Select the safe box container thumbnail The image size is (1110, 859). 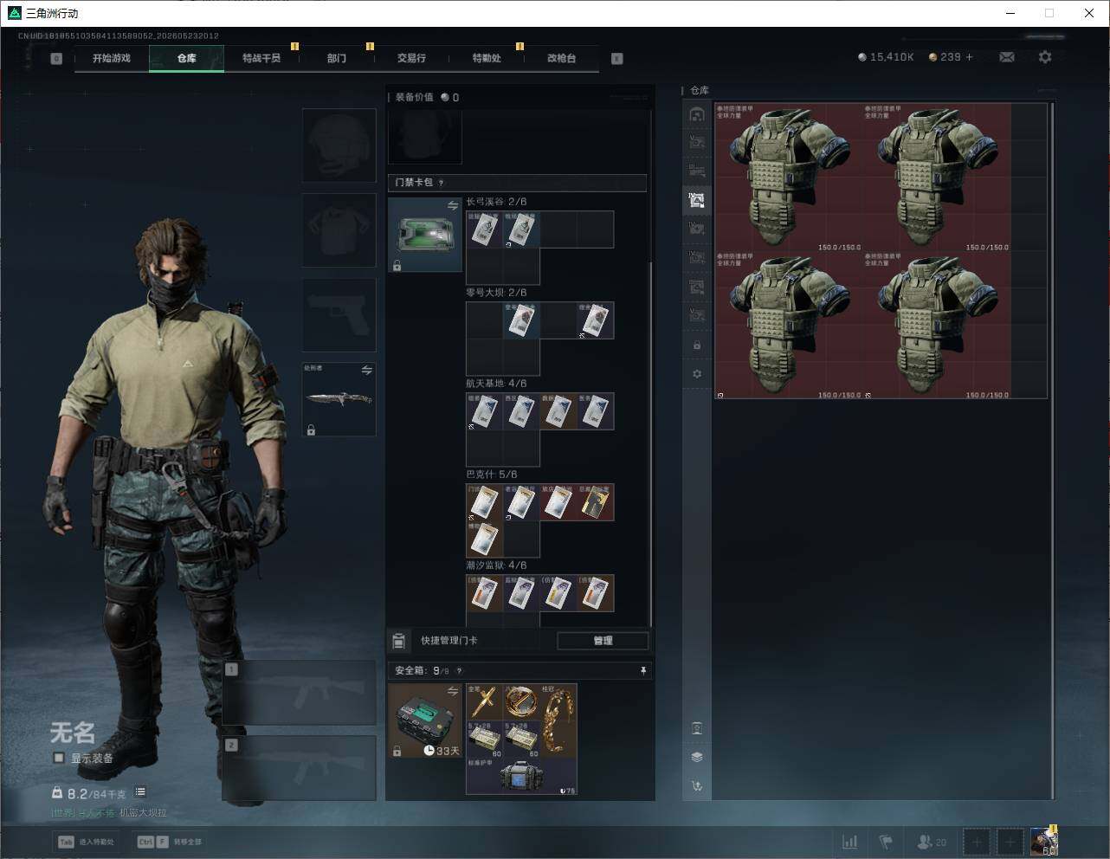[425, 720]
